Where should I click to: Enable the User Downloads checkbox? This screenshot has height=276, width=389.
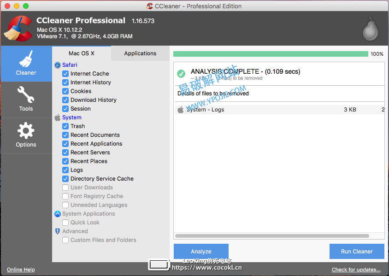click(x=65, y=188)
